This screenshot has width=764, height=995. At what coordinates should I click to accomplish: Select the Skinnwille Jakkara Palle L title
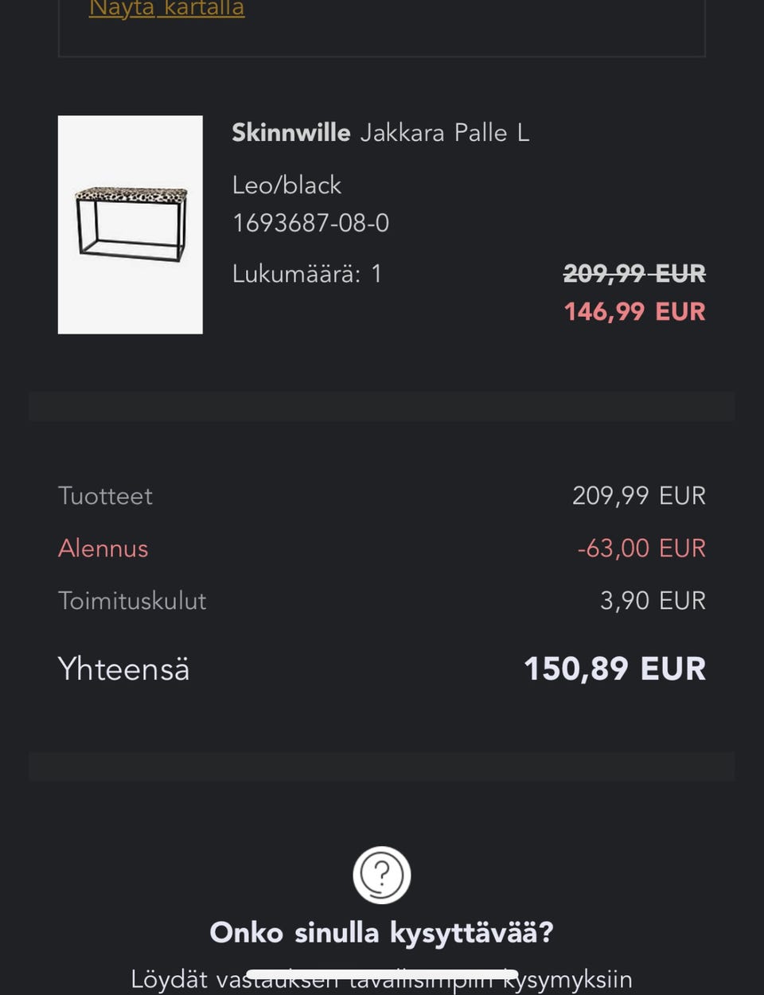380,132
